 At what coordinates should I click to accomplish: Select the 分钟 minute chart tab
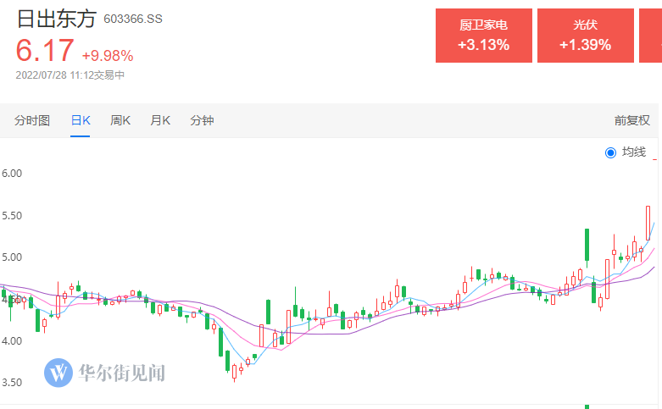[202, 120]
